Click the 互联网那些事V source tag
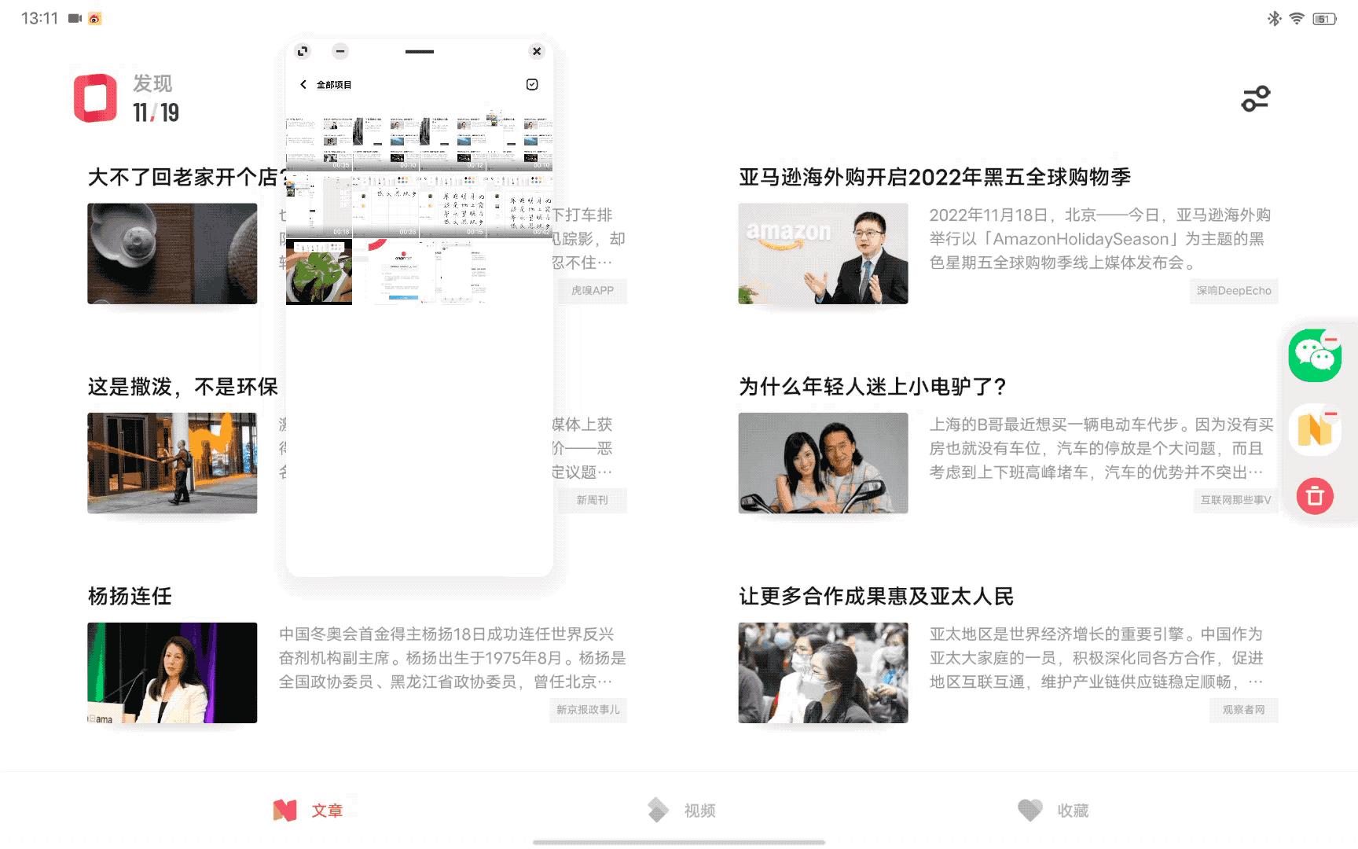Image resolution: width=1358 pixels, height=849 pixels. pyautogui.click(x=1235, y=500)
